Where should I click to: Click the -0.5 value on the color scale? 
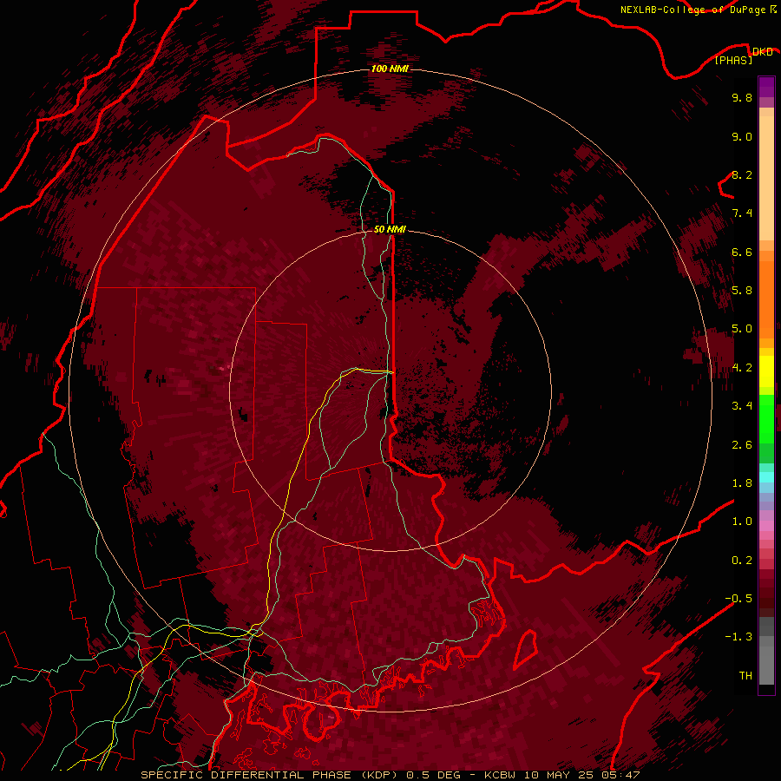(738, 599)
